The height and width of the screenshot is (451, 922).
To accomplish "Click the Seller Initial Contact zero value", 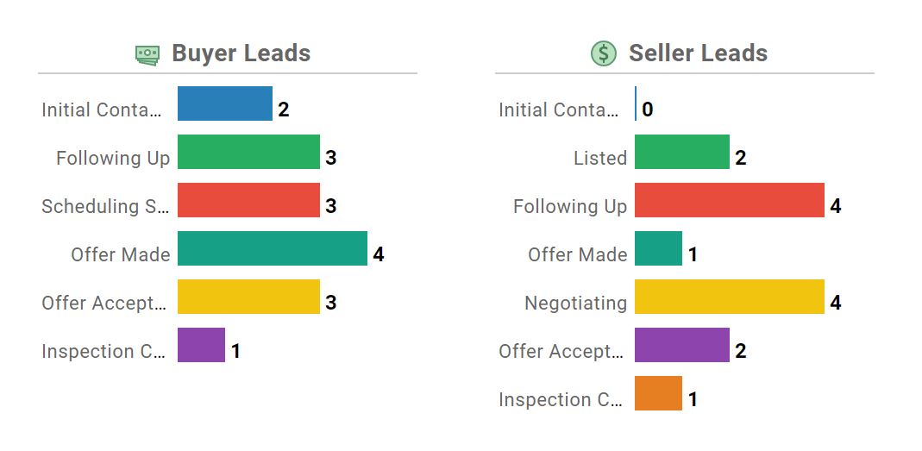I will click(x=648, y=110).
